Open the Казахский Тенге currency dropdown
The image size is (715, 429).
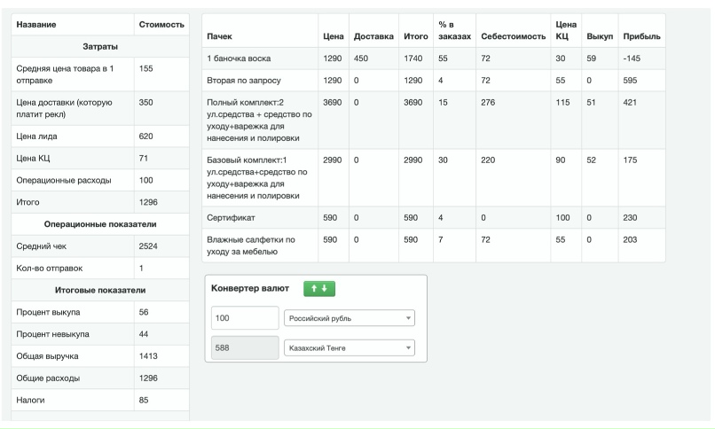(349, 348)
